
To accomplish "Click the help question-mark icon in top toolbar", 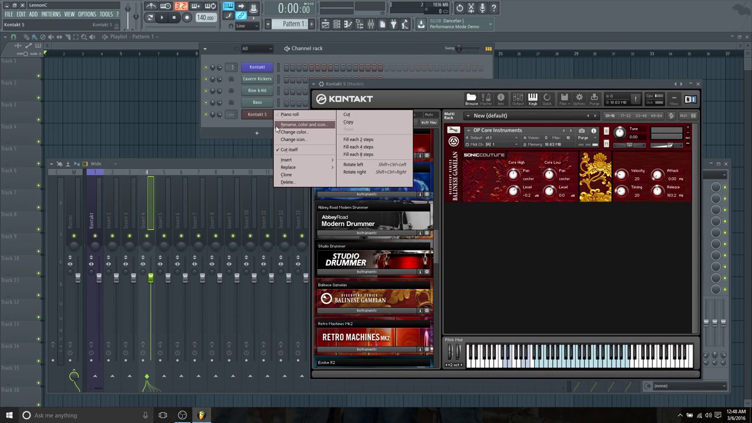I will point(493,8).
